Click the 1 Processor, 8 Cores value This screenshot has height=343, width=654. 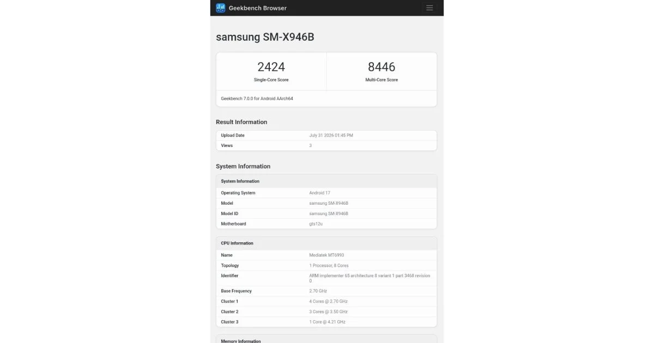click(329, 265)
